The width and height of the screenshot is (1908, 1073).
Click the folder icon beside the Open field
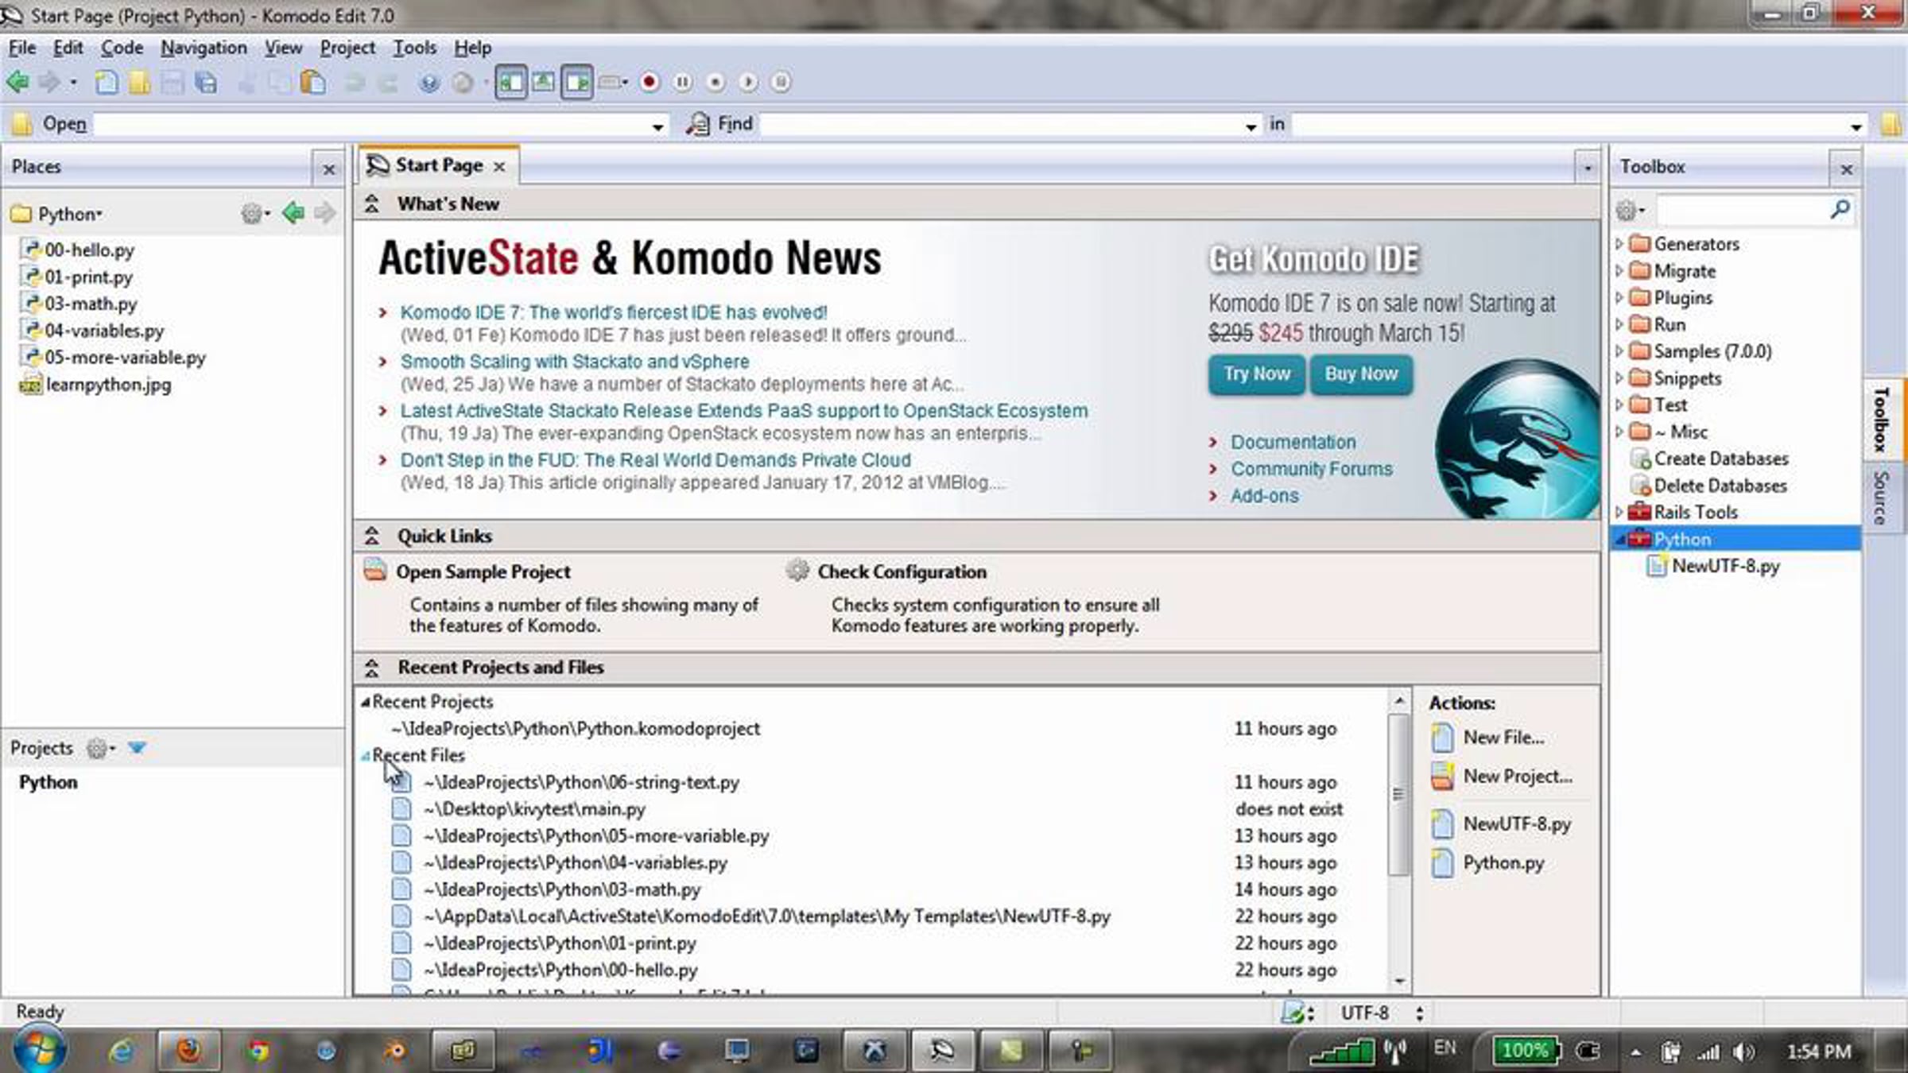pos(21,124)
